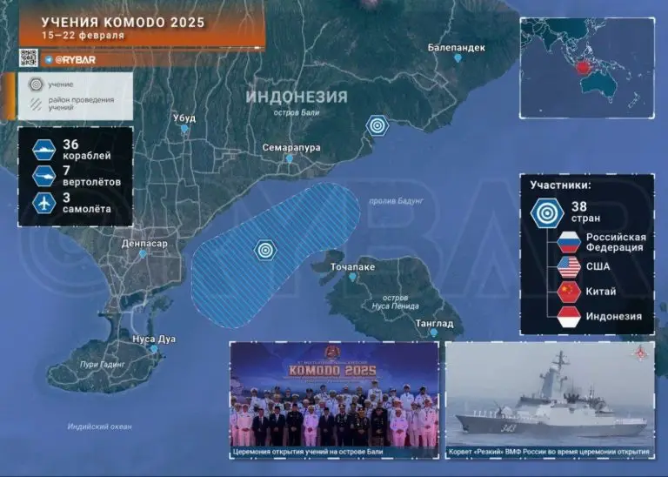Click the учение target symbol in the legend
This screenshot has width=668, height=477.
[36, 85]
